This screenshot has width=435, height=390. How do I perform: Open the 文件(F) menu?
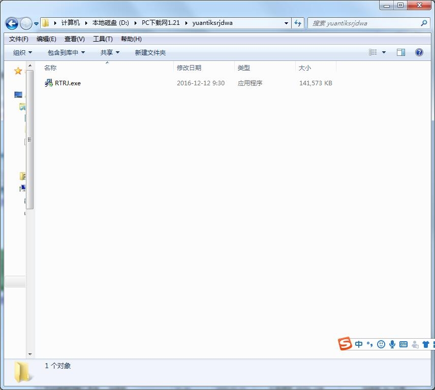click(x=19, y=39)
